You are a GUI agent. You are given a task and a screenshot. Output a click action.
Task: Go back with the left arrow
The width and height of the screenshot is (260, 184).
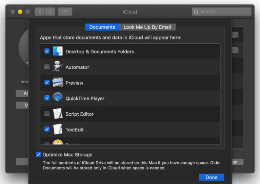click(40, 12)
